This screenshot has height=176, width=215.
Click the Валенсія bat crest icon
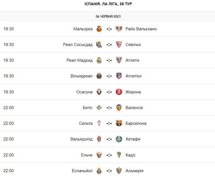pyautogui.click(x=119, y=108)
